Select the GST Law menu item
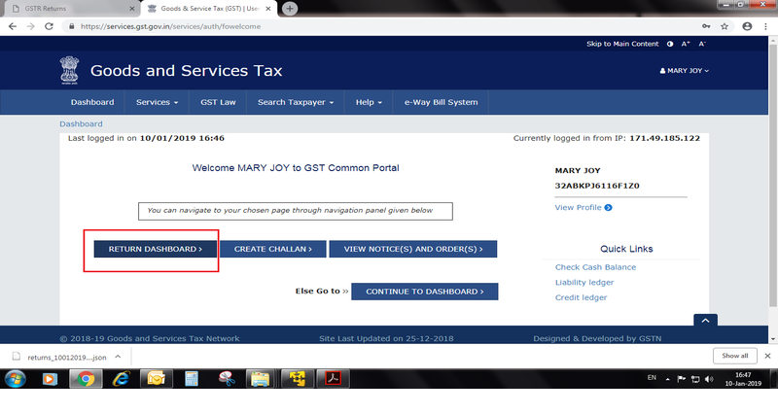The width and height of the screenshot is (778, 414). point(218,102)
